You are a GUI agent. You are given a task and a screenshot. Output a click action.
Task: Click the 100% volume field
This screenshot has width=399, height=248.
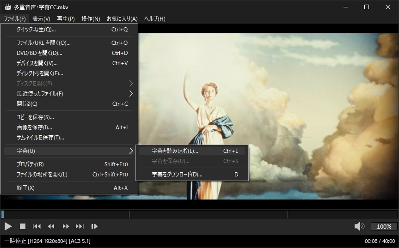click(x=384, y=226)
